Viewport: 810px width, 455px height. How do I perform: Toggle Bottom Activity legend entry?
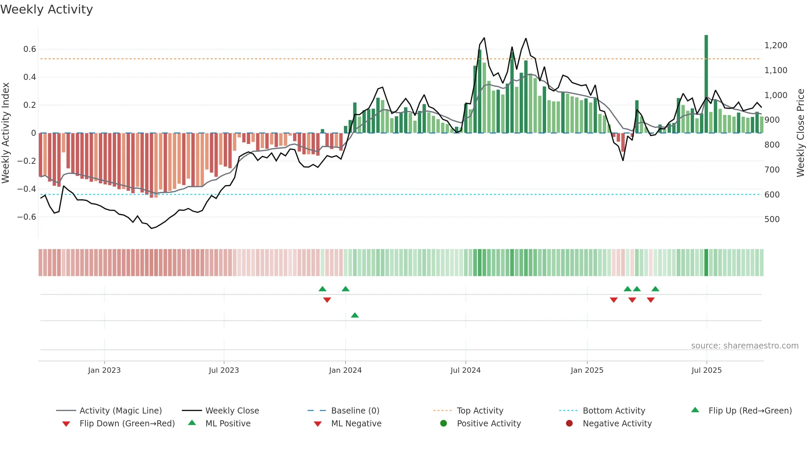coord(602,411)
